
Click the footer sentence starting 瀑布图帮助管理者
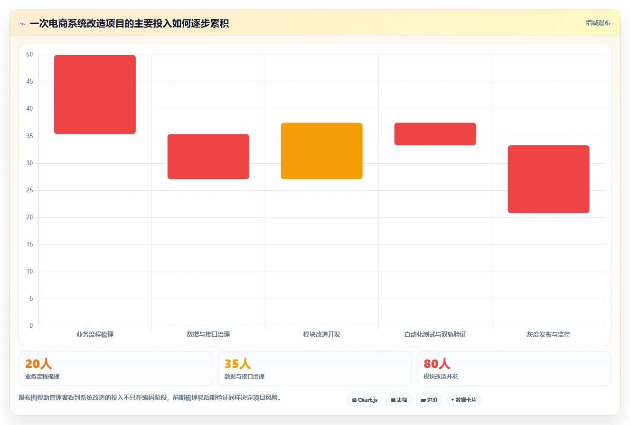(x=150, y=398)
